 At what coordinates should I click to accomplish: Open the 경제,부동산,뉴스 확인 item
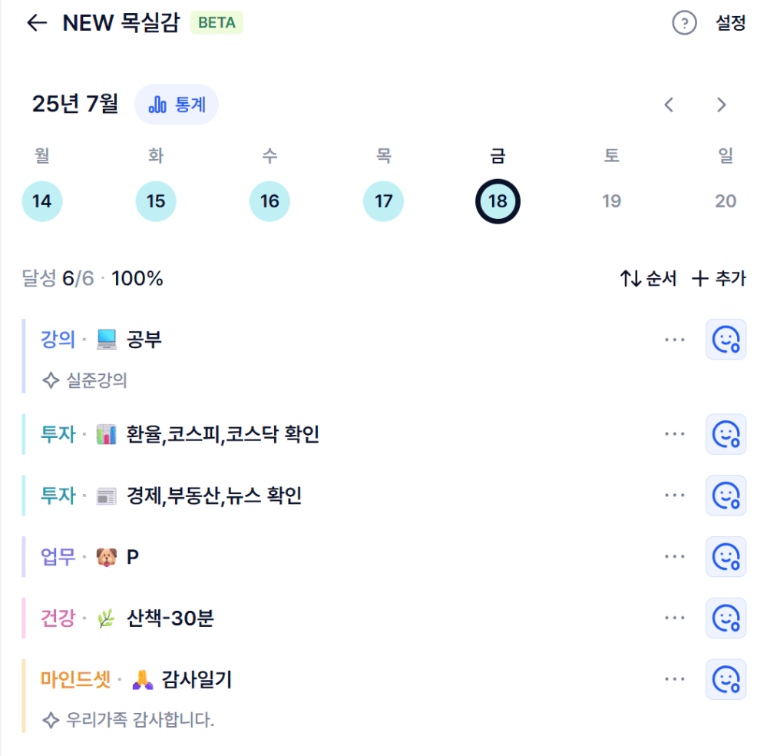pyautogui.click(x=213, y=495)
